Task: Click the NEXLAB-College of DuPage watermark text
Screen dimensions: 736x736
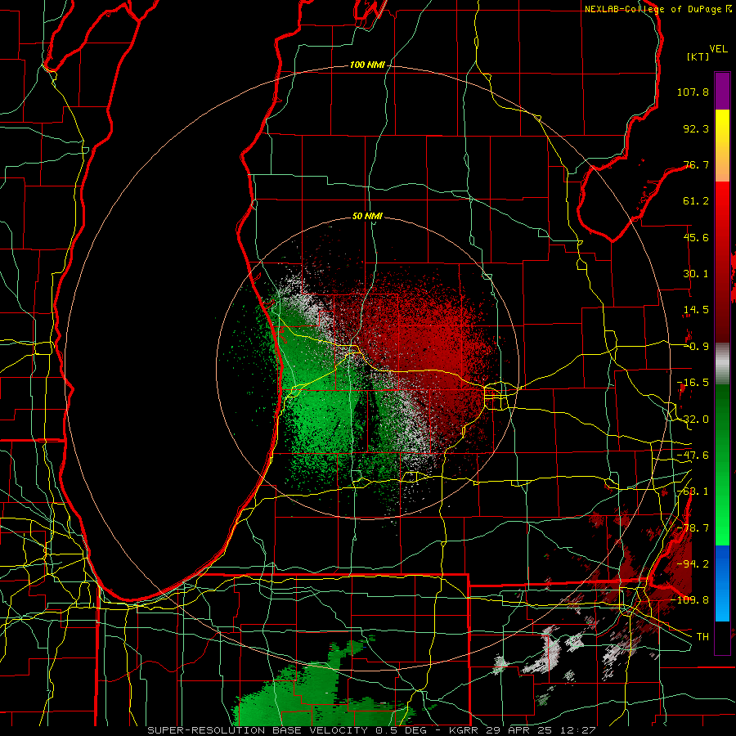Action: (657, 9)
